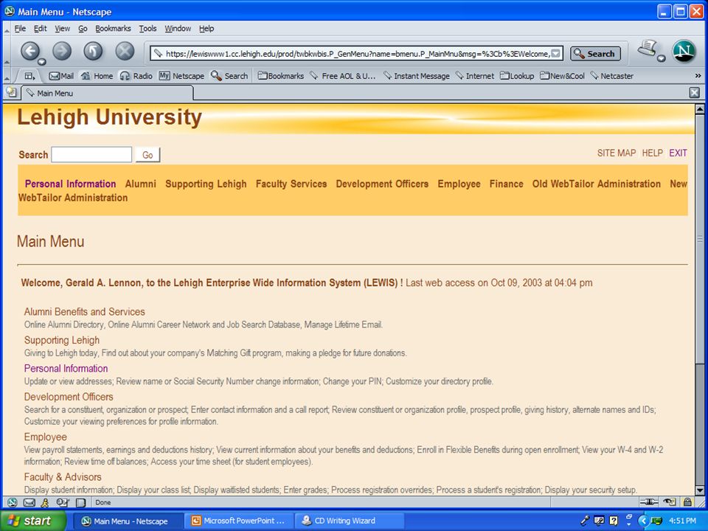Click the Netscape N logo
The width and height of the screenshot is (708, 531).
[x=684, y=52]
